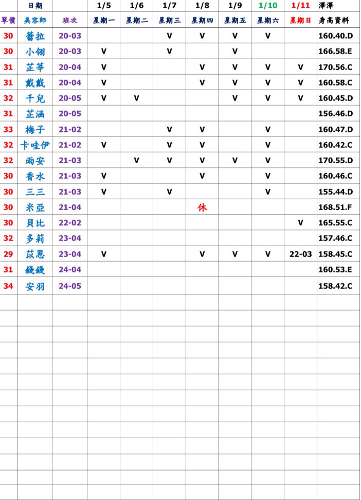This screenshot has height=500, width=361.
Task: Click the 170.55.D height cell
Action: [335, 161]
